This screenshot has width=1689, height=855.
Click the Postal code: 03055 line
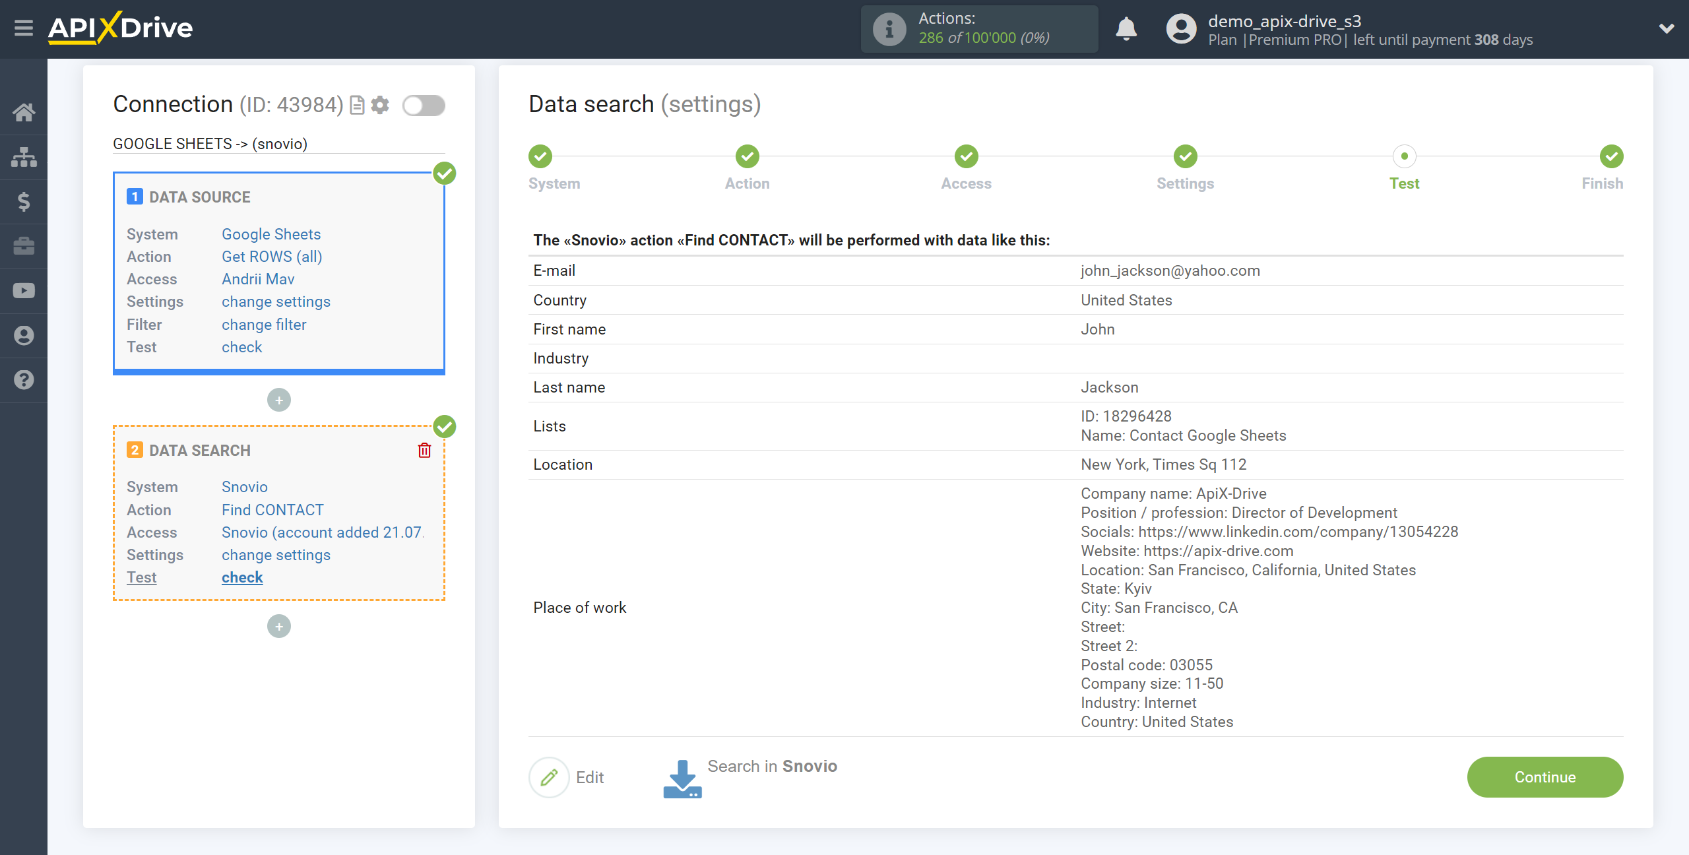[1147, 665]
